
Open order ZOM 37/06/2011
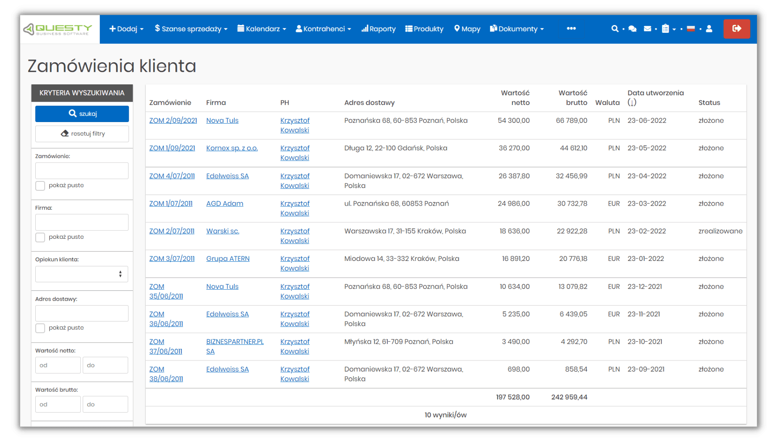click(166, 346)
